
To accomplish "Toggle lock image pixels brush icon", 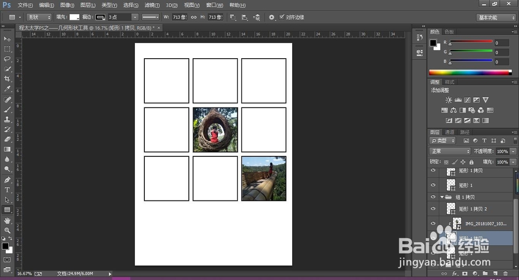I will click(455, 162).
